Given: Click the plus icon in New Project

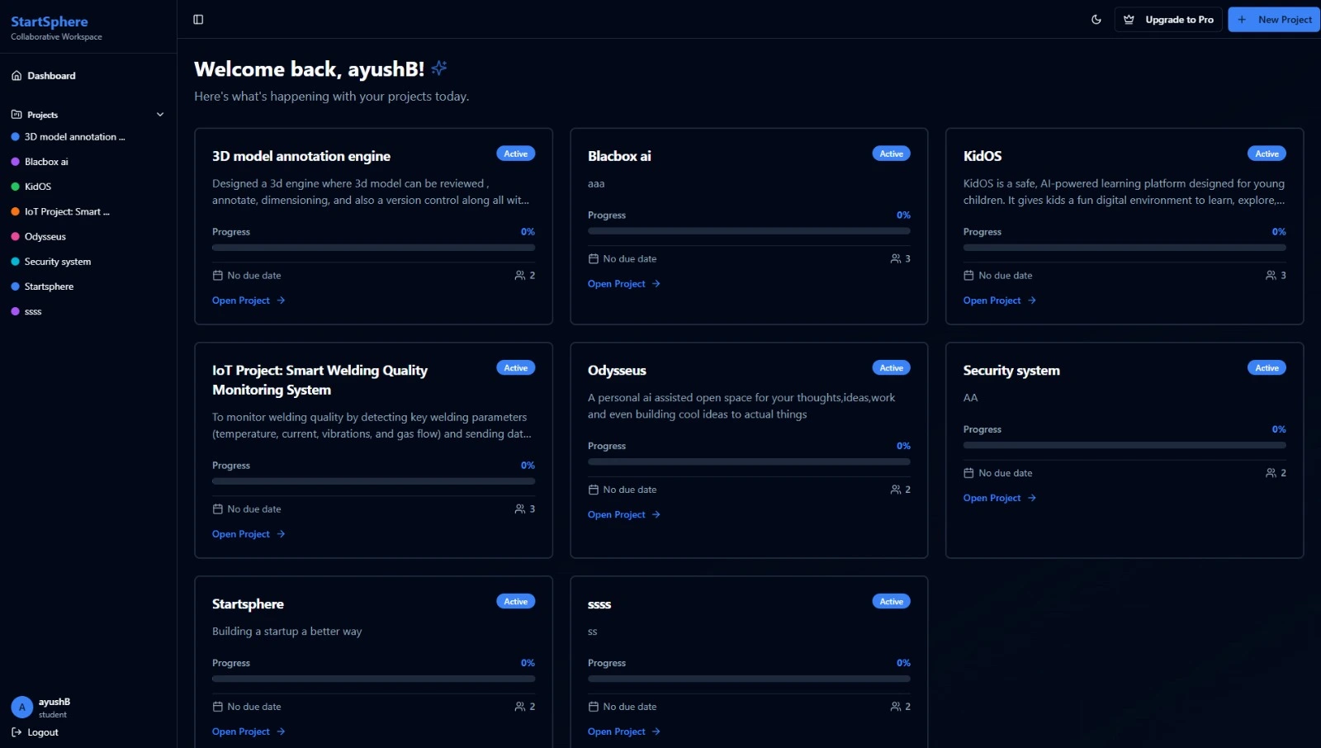Looking at the screenshot, I should coord(1242,20).
